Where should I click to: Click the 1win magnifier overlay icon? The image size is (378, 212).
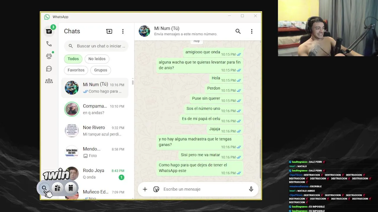pyautogui.click(x=44, y=188)
